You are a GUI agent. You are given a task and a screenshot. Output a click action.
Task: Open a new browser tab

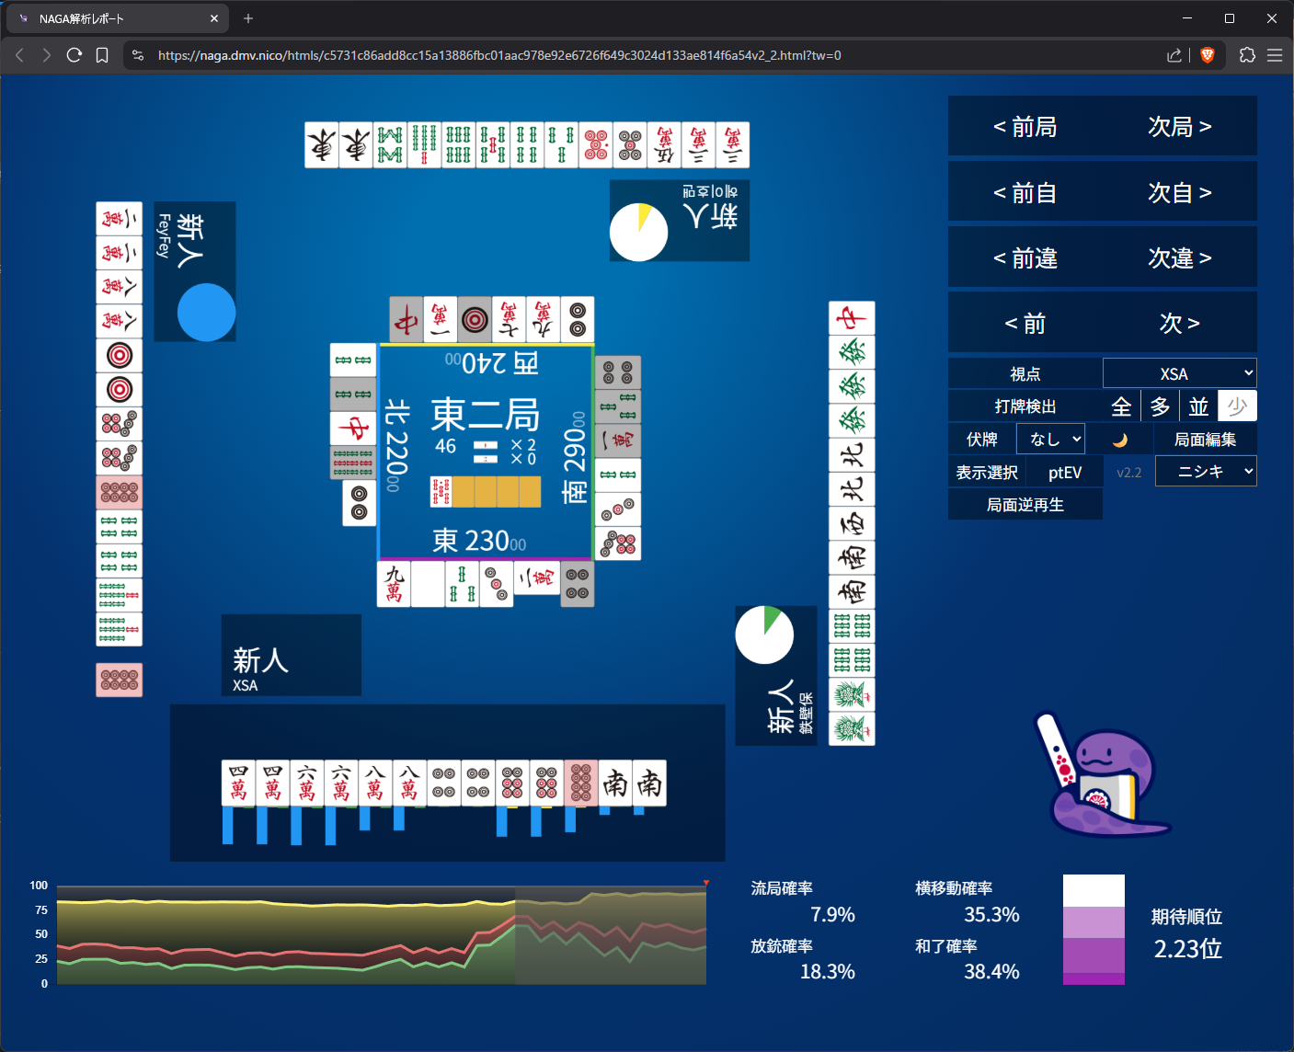pyautogui.click(x=248, y=18)
